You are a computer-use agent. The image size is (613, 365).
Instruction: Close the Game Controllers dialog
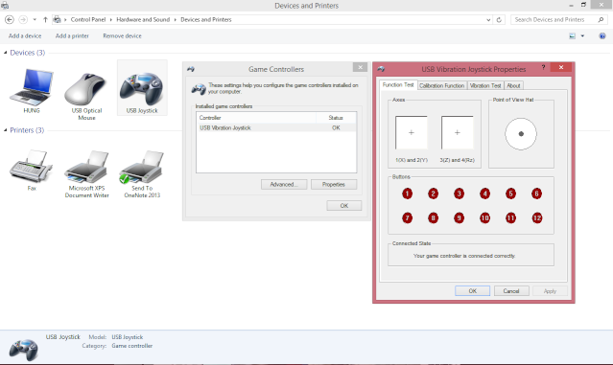click(360, 67)
